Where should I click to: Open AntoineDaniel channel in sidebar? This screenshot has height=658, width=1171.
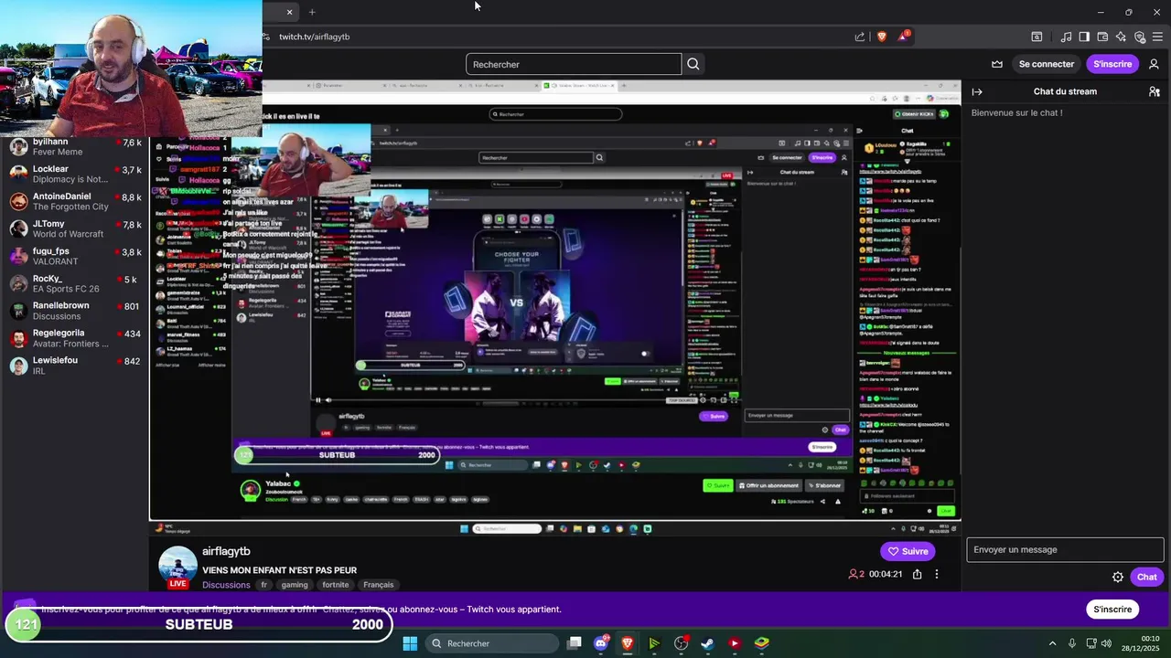click(75, 201)
